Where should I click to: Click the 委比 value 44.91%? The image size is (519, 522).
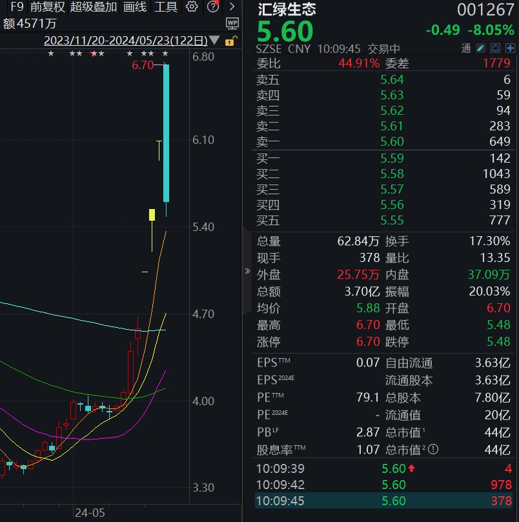point(359,63)
